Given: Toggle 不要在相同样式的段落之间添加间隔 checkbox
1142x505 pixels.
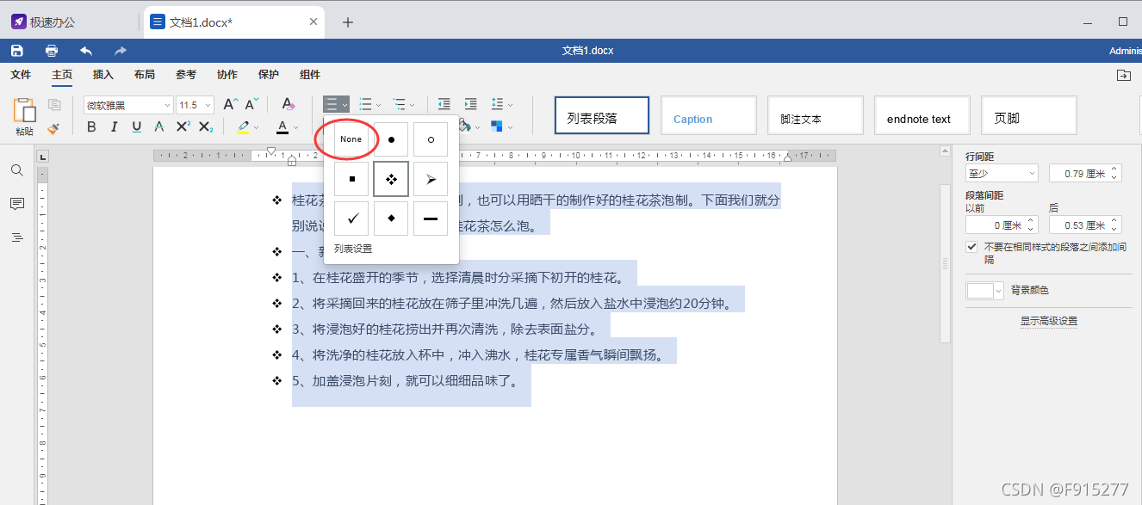Looking at the screenshot, I should (971, 246).
